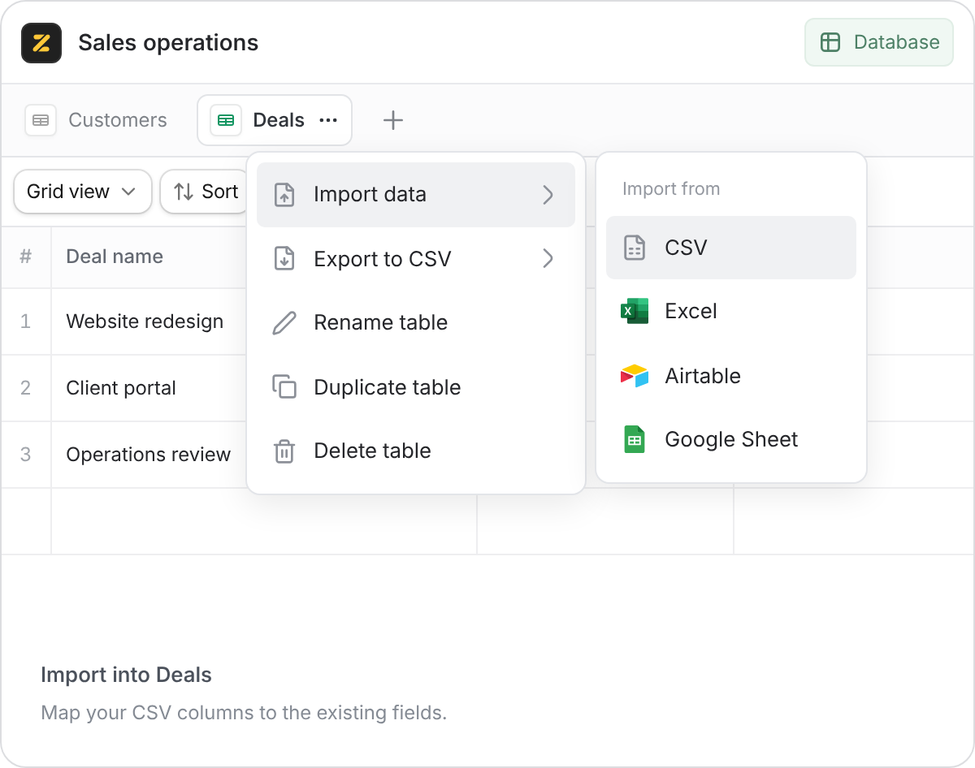
Task: Click the Database grid icon
Action: [830, 42]
